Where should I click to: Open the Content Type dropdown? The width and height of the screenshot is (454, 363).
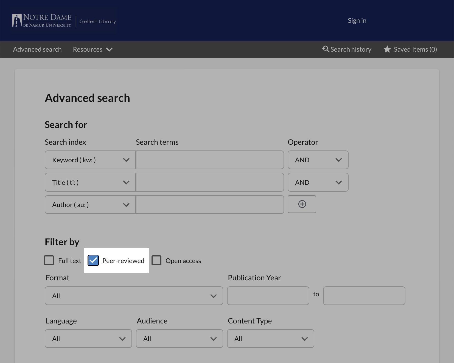tap(270, 339)
